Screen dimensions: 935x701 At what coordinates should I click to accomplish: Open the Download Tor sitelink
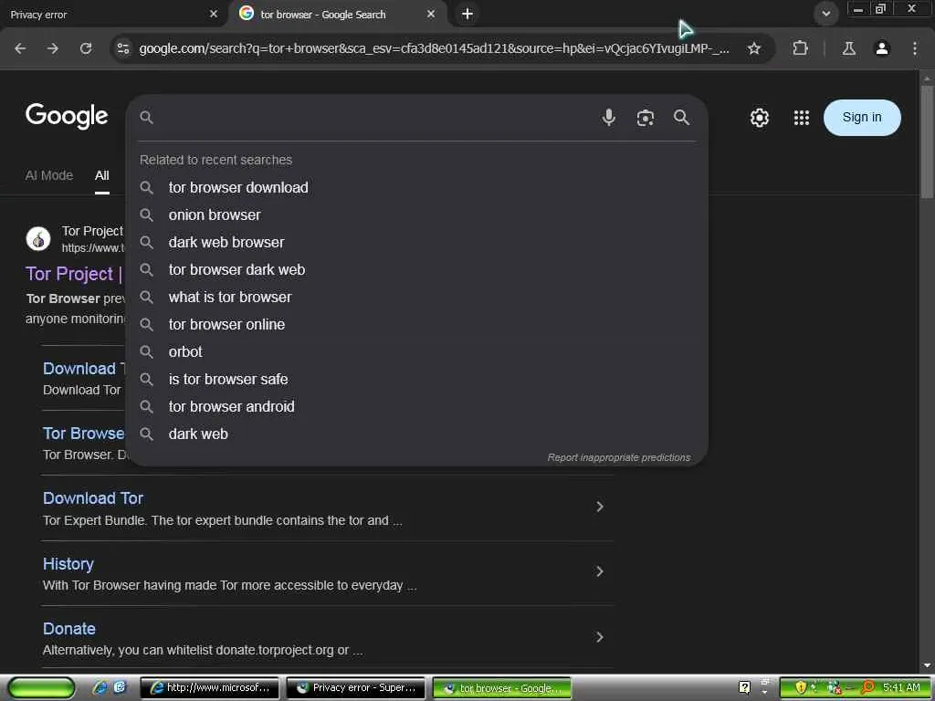[93, 497]
